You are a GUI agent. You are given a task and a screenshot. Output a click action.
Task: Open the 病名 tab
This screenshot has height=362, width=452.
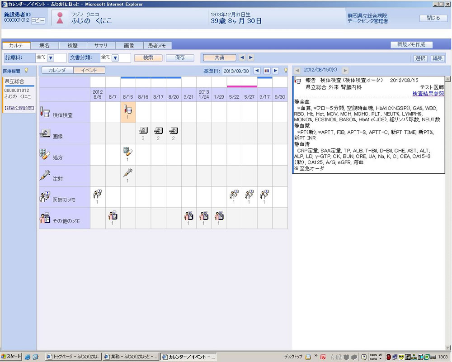(44, 45)
